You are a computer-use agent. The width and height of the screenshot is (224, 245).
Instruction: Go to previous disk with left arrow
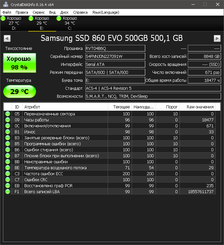(x=7, y=39)
